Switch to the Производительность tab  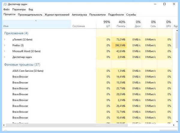pyautogui.click(x=30, y=15)
